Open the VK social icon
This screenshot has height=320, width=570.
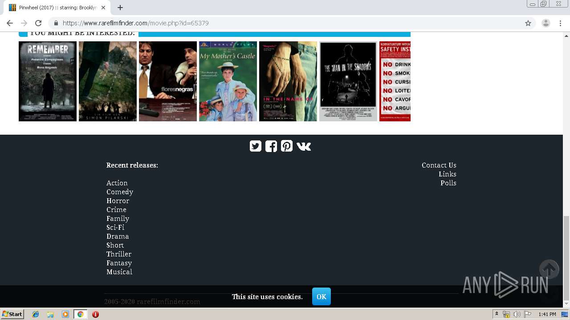pyautogui.click(x=304, y=146)
